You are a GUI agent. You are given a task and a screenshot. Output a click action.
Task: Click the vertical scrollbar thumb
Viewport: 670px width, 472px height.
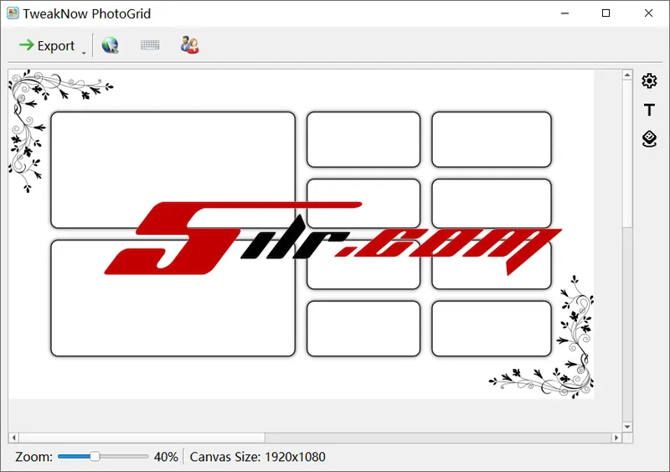pyautogui.click(x=626, y=154)
